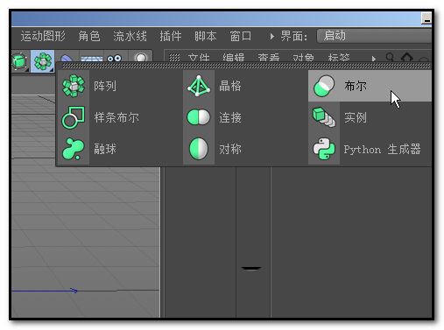
Task: Click the Python 生成器 label
Action: [382, 149]
